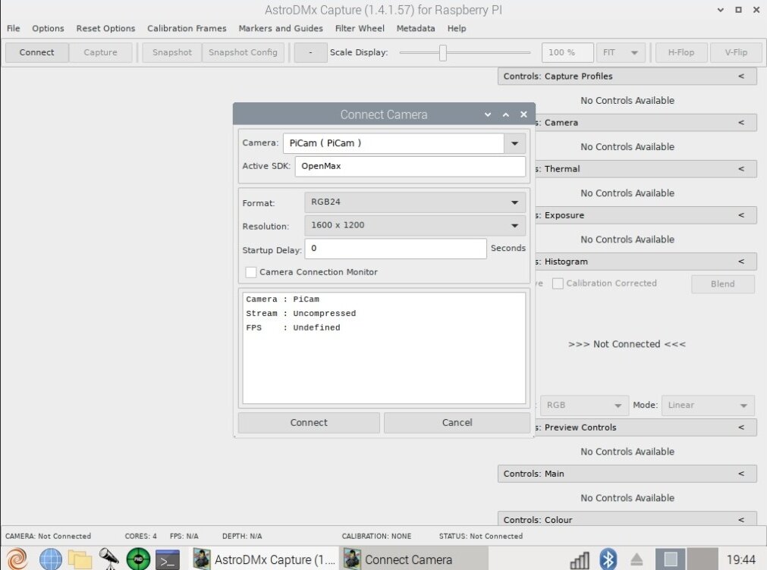
Task: Close the Connect Camera dialog
Action: 524,114
